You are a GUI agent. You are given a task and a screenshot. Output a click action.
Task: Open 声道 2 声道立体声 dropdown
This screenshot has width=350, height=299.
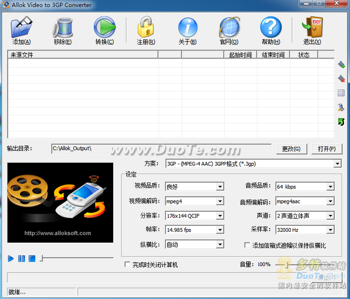[330, 216]
